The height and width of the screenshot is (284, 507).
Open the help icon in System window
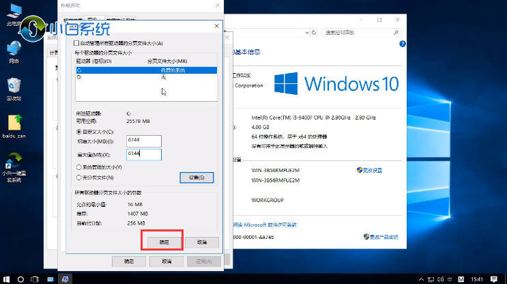tap(402, 44)
